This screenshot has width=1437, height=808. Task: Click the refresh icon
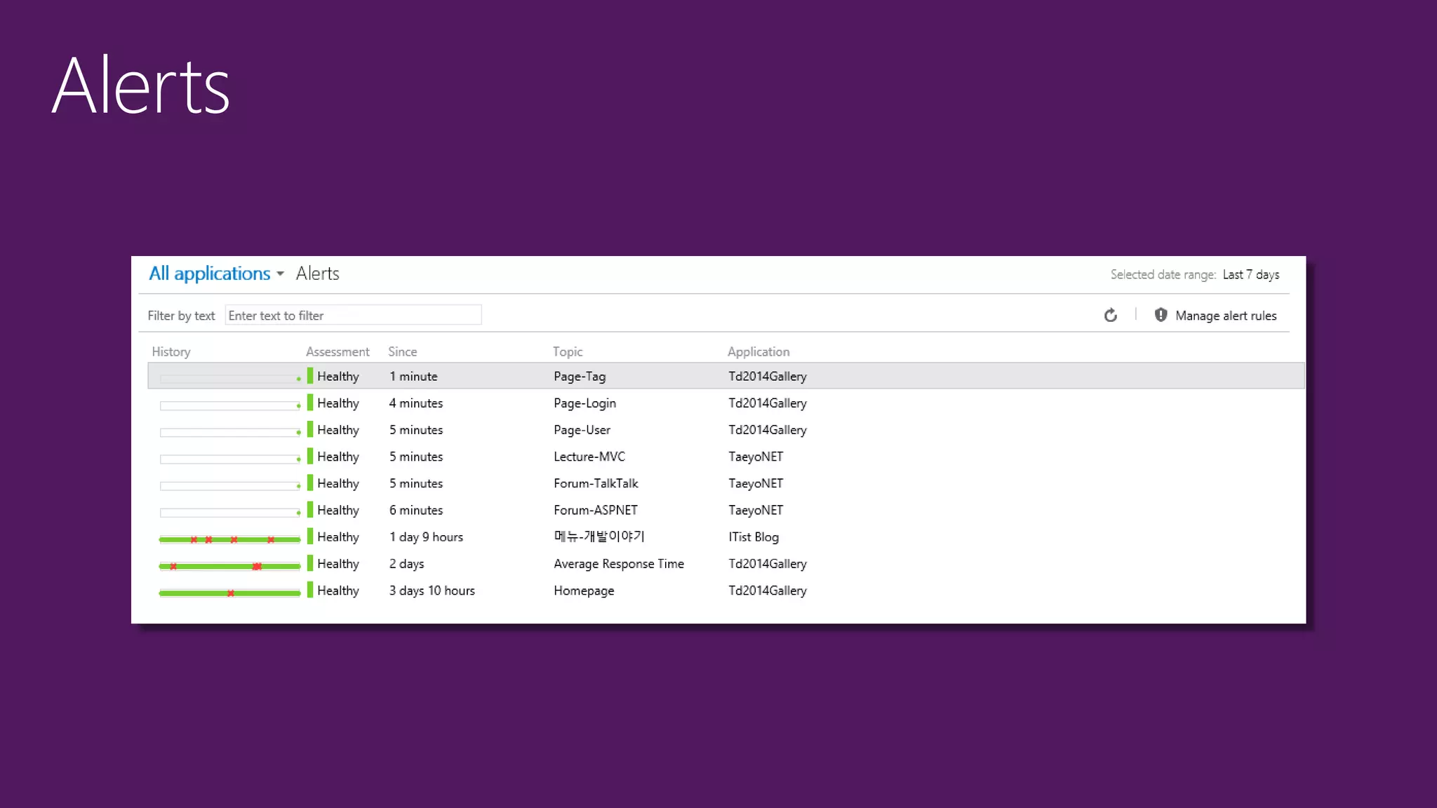(x=1110, y=316)
